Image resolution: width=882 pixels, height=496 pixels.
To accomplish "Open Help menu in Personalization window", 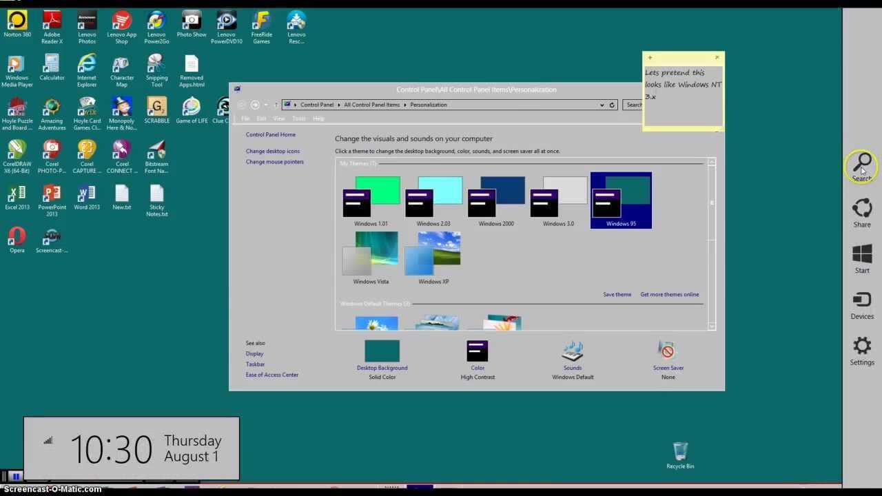I will [318, 118].
